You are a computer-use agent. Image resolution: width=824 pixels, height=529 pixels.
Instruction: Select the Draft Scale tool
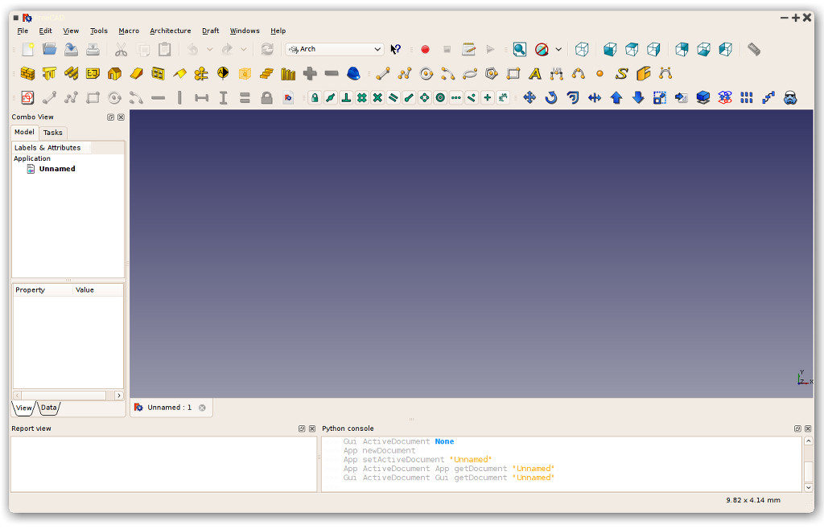(660, 97)
